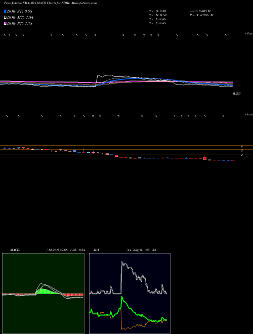This screenshot has height=334, width=253.
Task: Click the MACD panel title
Action: pos(15,250)
